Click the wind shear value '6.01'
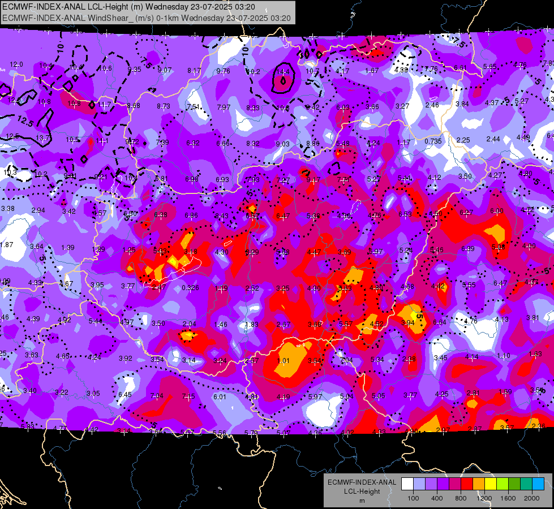Viewport: 554px width, 509px height. click(220, 396)
